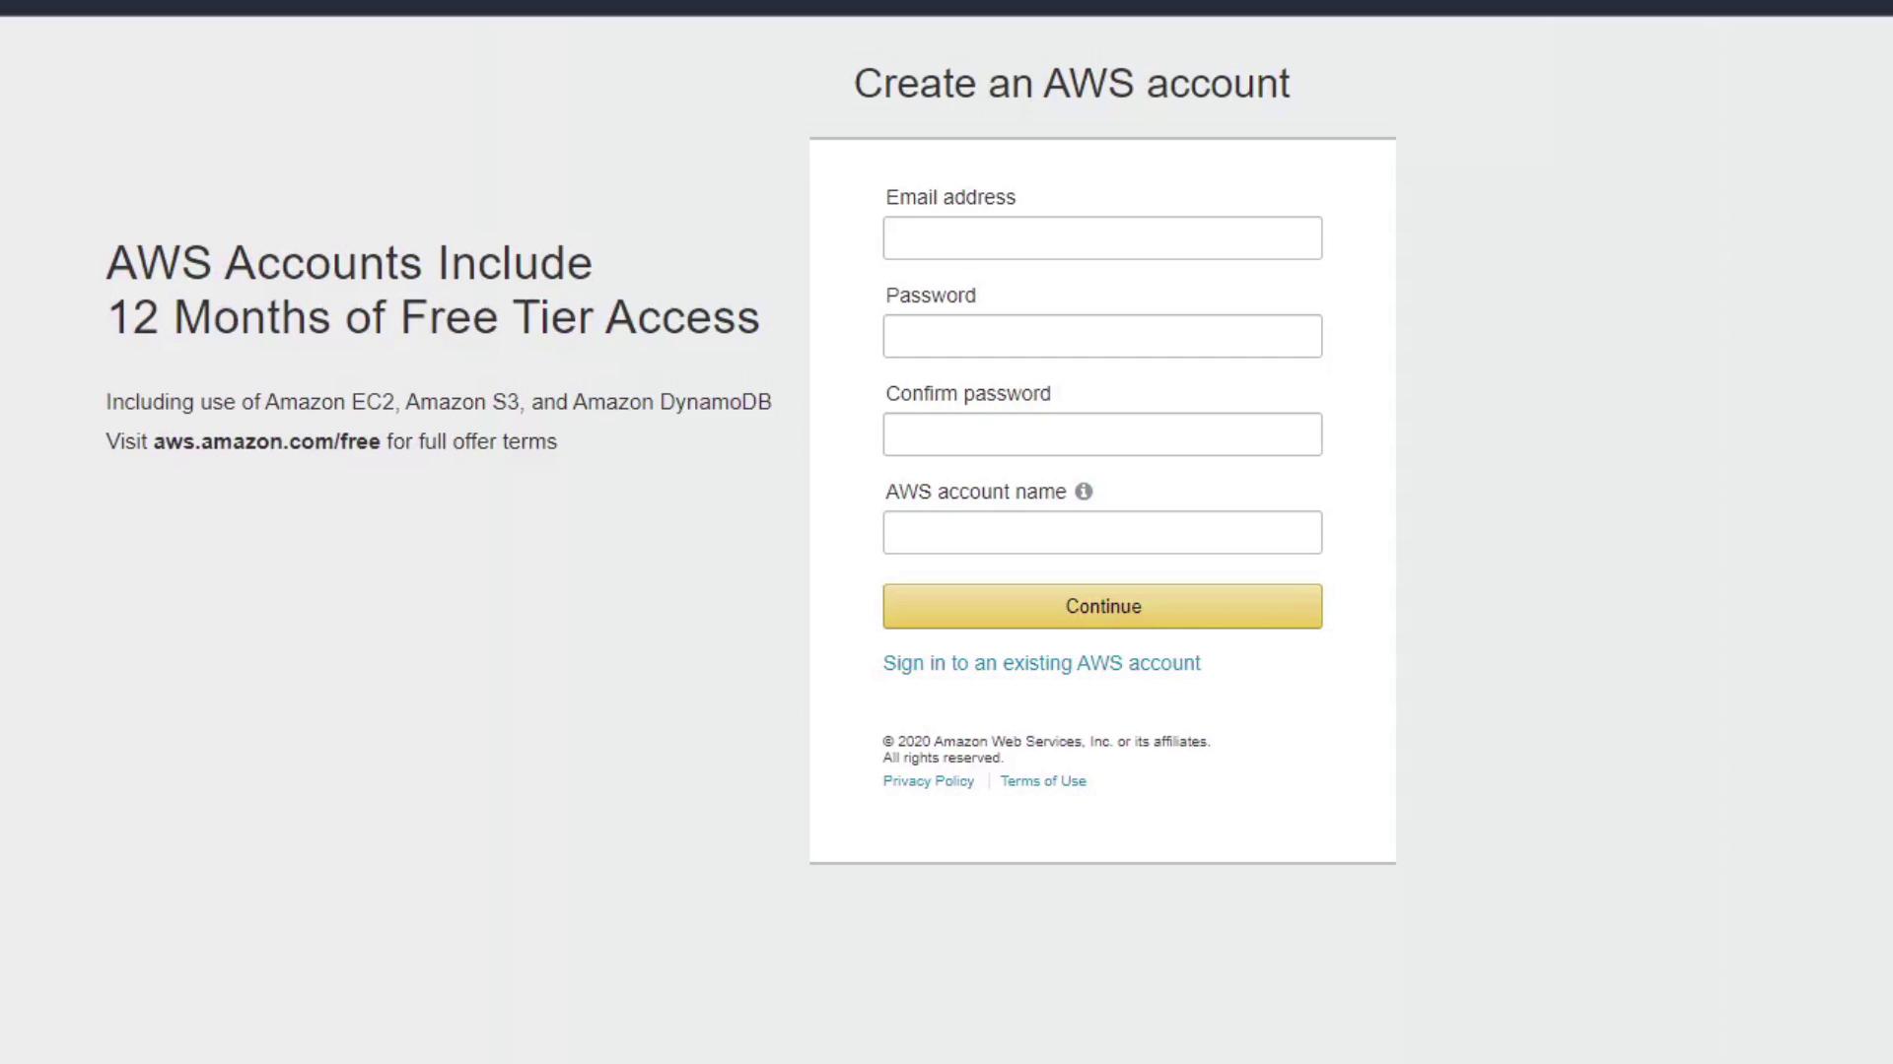This screenshot has width=1893, height=1064.
Task: Click the AWS account name input box
Action: pos(1102,533)
